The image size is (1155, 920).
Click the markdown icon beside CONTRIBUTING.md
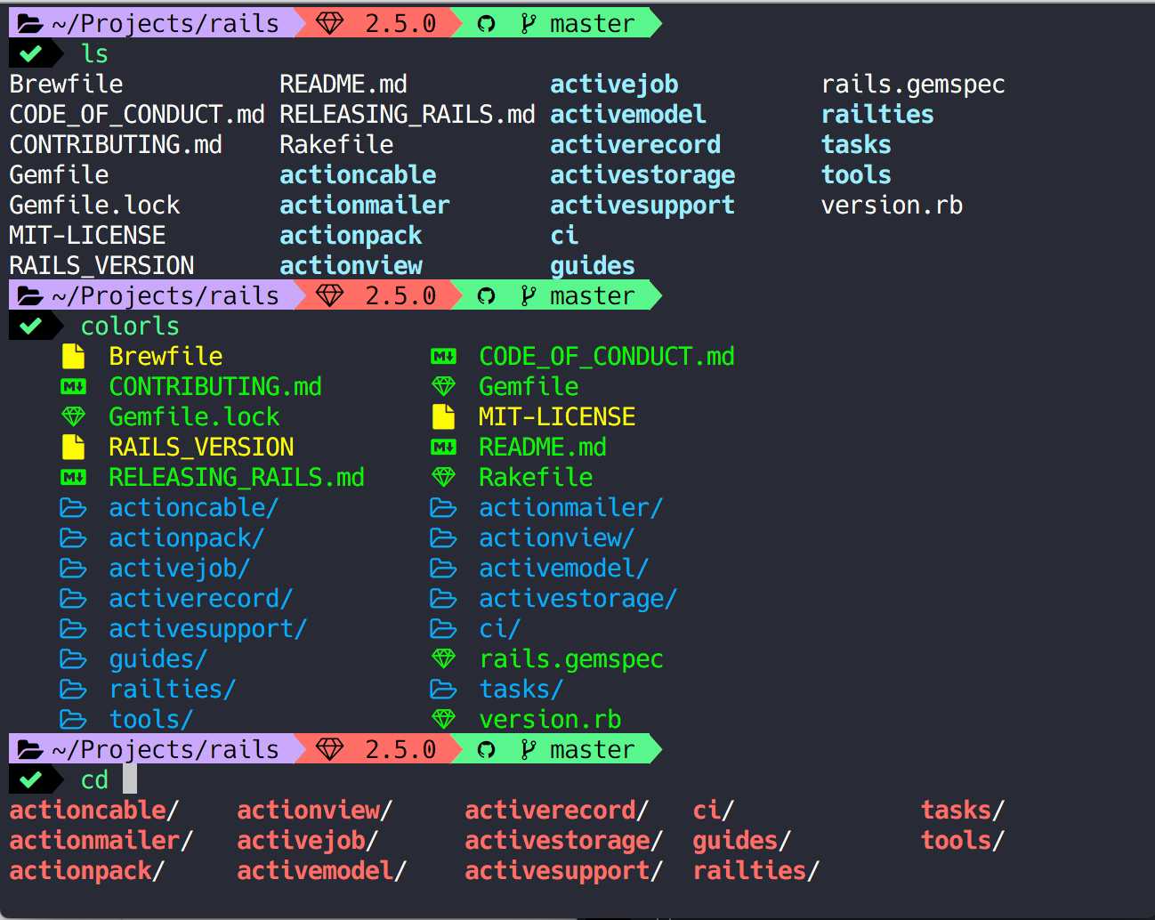click(74, 387)
